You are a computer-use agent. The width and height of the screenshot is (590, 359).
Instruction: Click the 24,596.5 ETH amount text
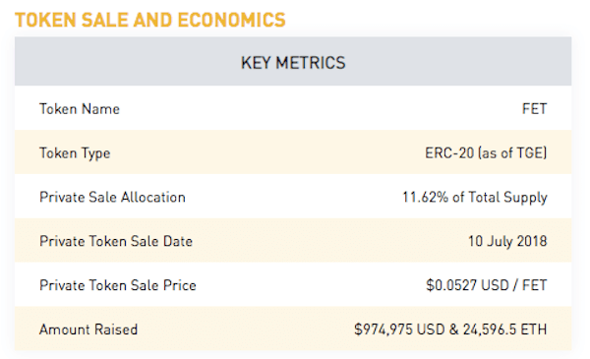(505, 329)
